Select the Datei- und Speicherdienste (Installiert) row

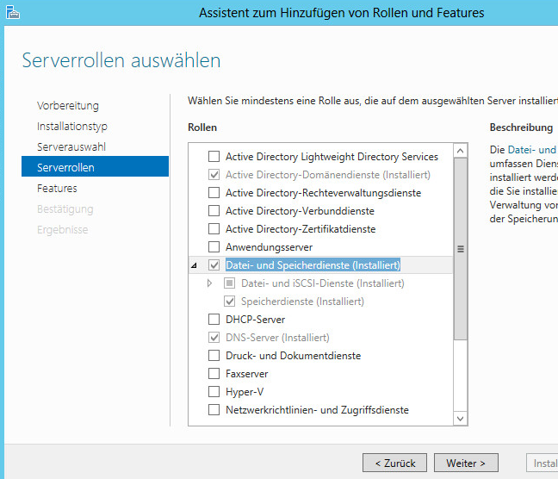pos(320,265)
